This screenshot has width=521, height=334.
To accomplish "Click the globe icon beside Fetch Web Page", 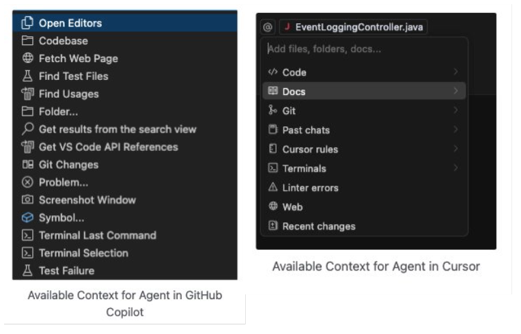I will 27,58.
